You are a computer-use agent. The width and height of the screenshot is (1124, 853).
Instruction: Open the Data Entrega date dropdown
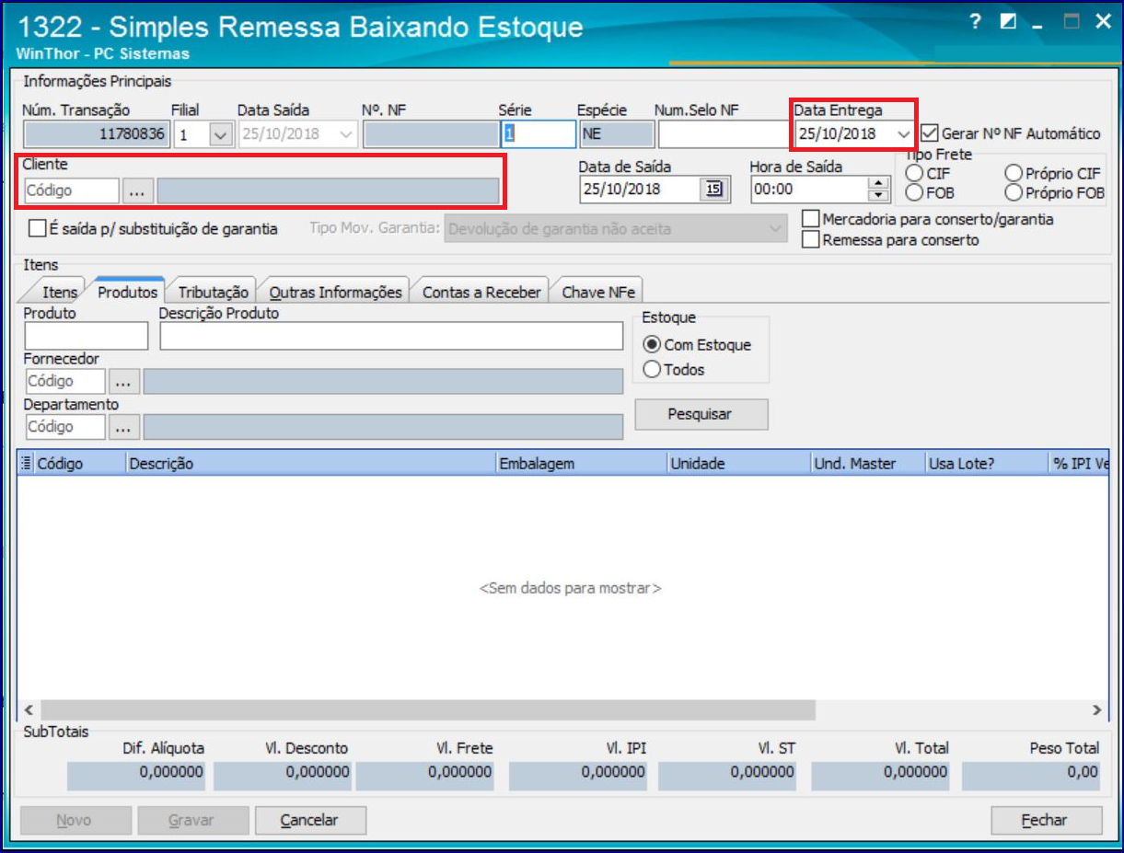coord(903,134)
